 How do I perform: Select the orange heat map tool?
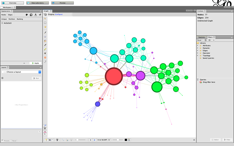pyautogui.click(x=45, y=58)
